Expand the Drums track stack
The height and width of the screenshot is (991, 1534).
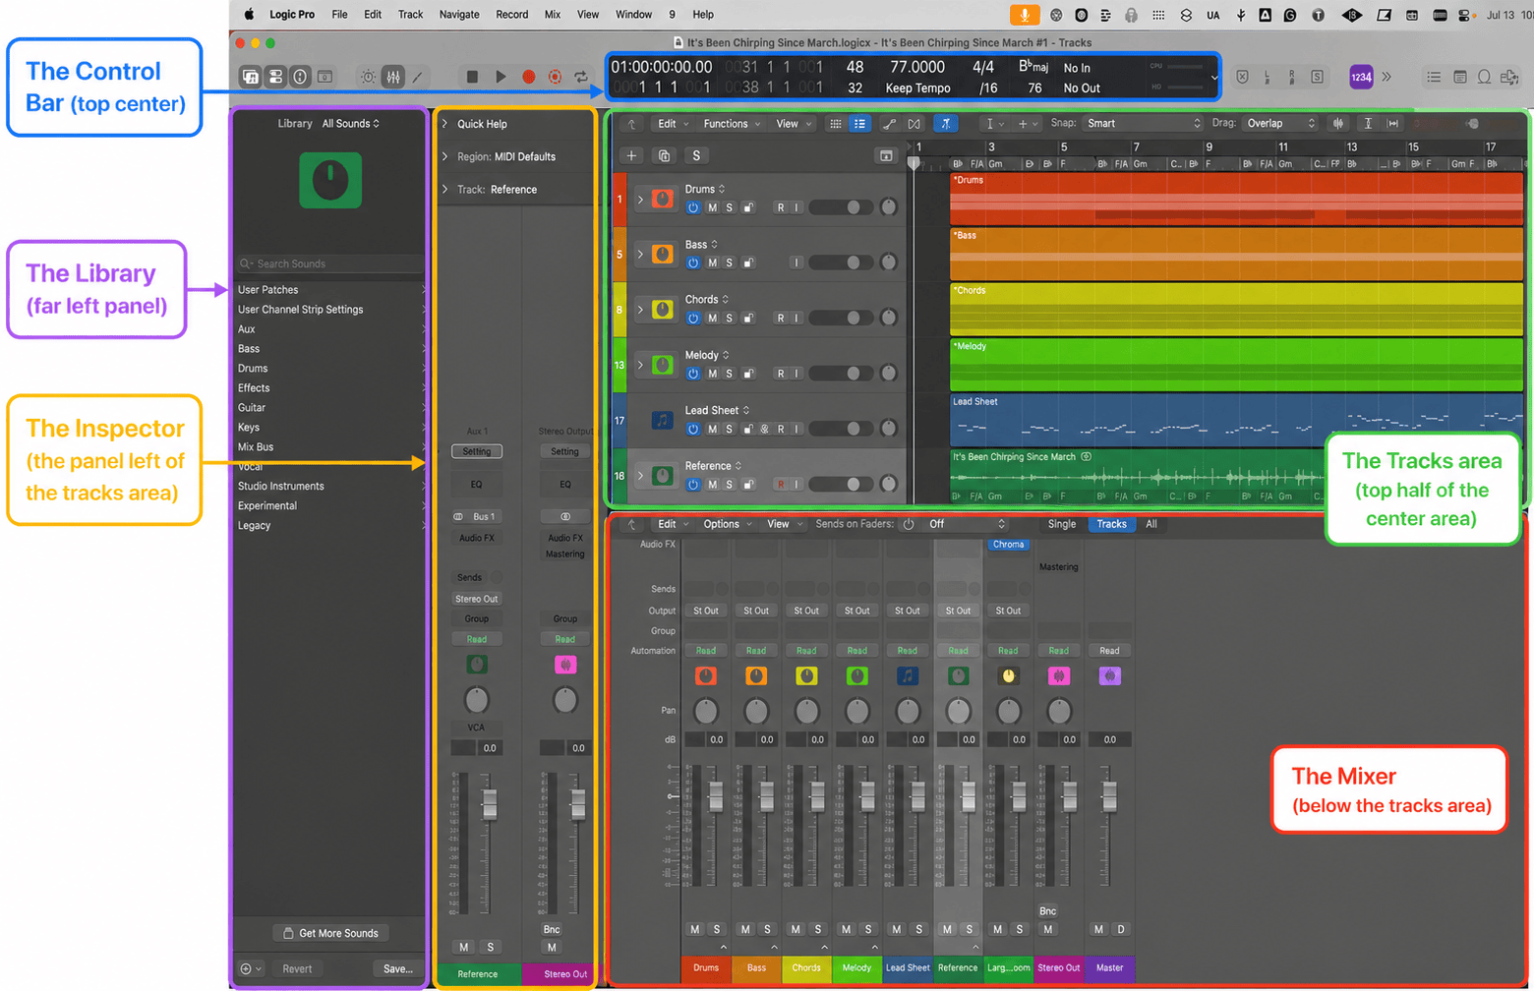click(641, 199)
